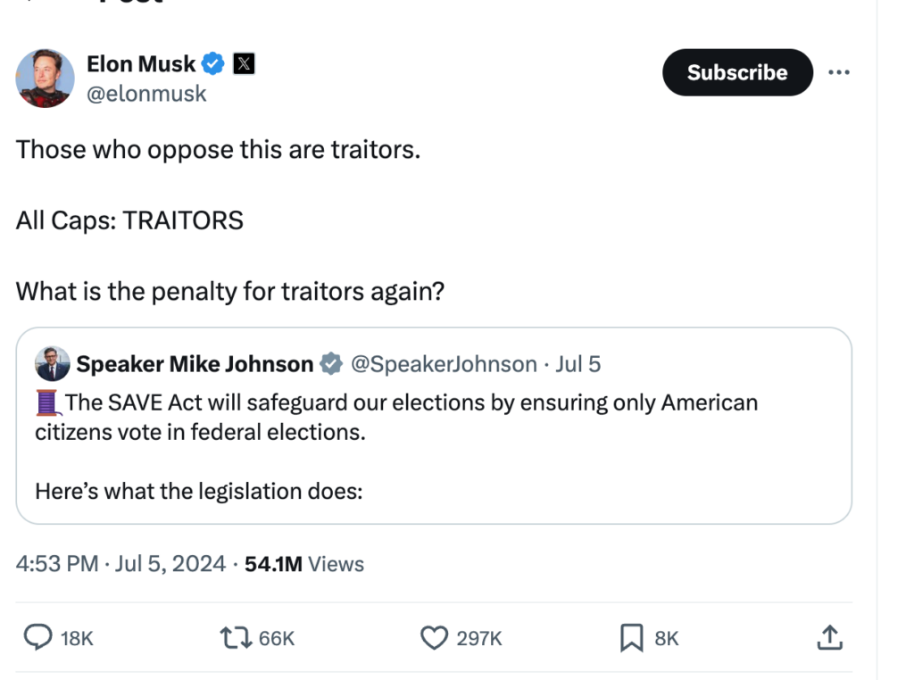This screenshot has width=914, height=680.
Task: Click the 297K likes count
Action: tap(479, 639)
